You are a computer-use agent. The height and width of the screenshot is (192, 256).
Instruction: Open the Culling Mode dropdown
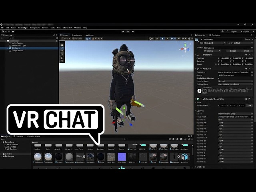(x=236, y=84)
